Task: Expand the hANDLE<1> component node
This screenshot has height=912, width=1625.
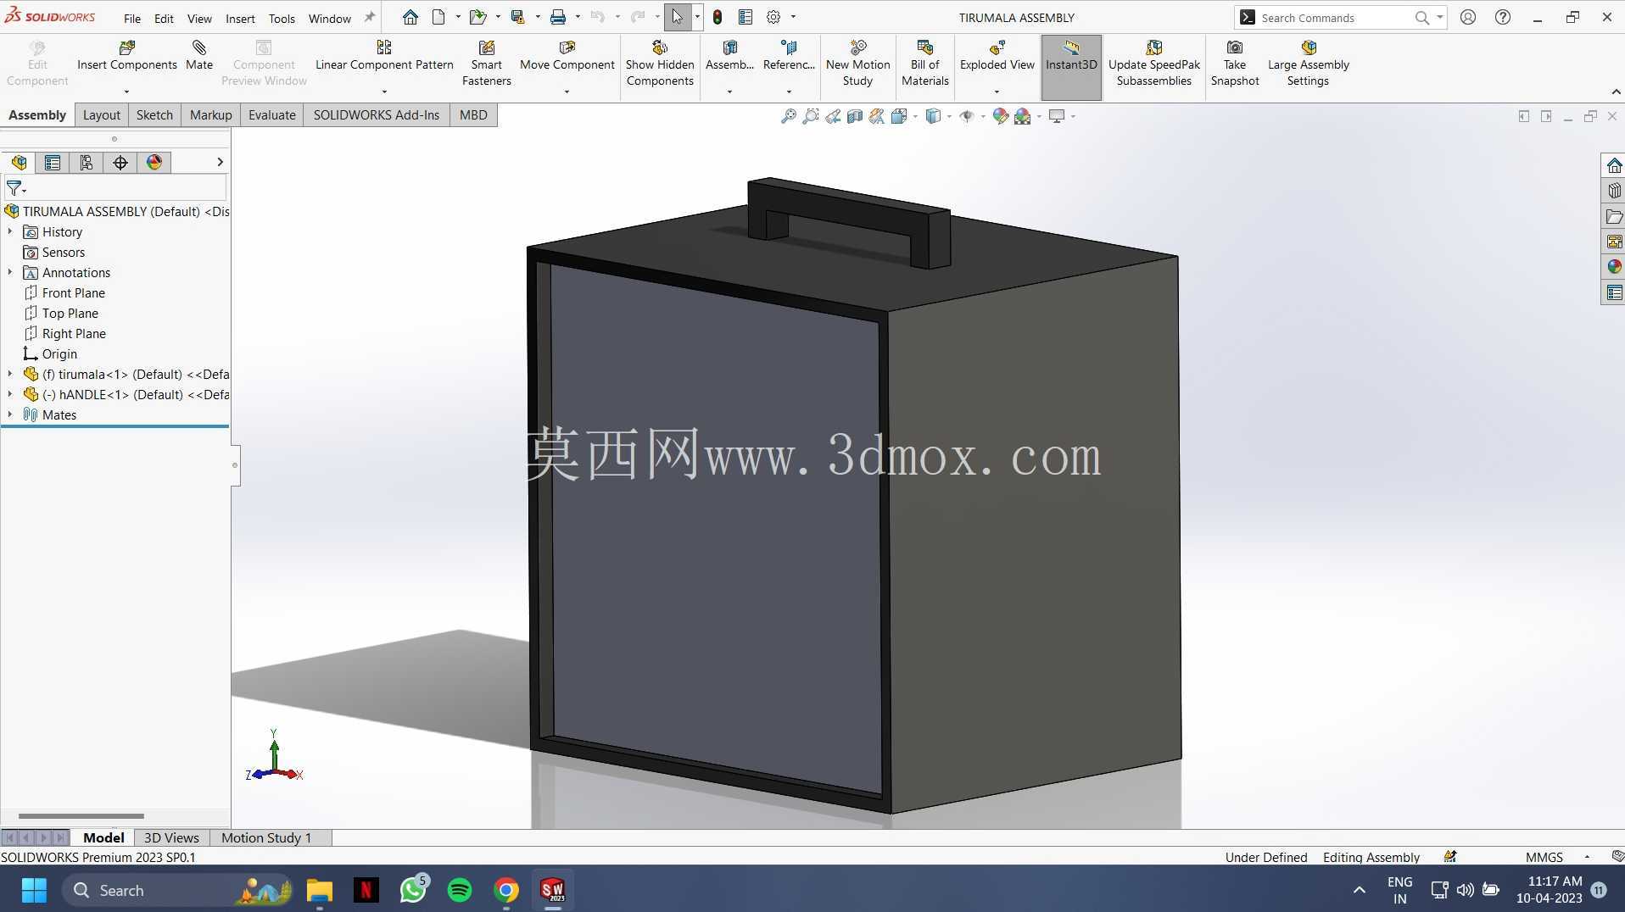Action: point(10,394)
